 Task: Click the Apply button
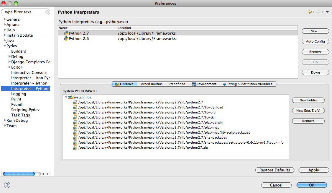pos(314,170)
